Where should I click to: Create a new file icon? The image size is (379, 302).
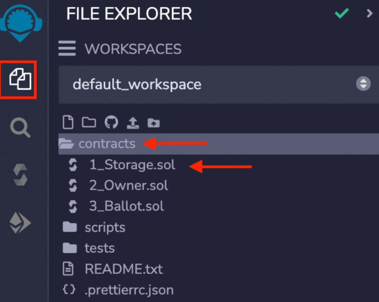pyautogui.click(x=68, y=122)
